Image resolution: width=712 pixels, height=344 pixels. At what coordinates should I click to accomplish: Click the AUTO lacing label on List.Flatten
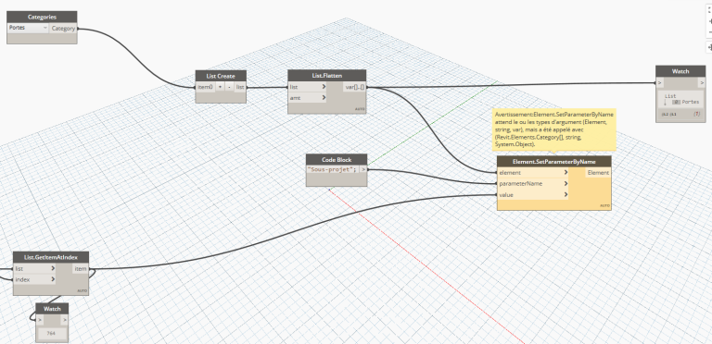[360, 109]
